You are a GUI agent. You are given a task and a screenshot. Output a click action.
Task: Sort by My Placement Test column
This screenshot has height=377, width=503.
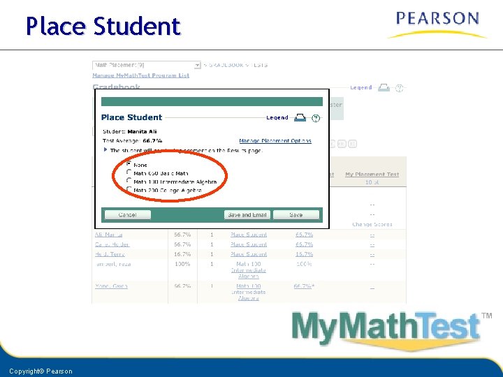point(372,175)
